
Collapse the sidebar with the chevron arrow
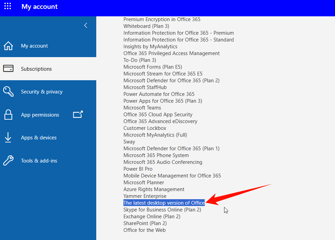[86, 25]
